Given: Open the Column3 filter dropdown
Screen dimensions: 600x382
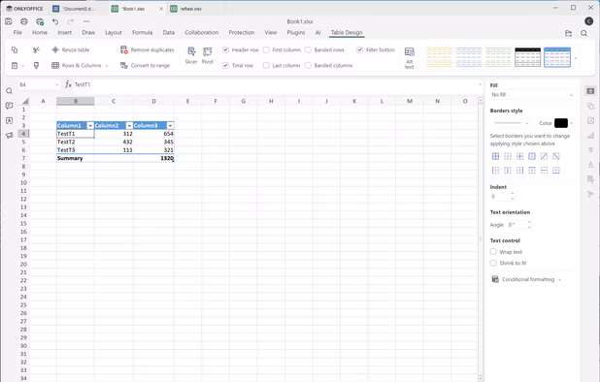Looking at the screenshot, I should point(170,126).
